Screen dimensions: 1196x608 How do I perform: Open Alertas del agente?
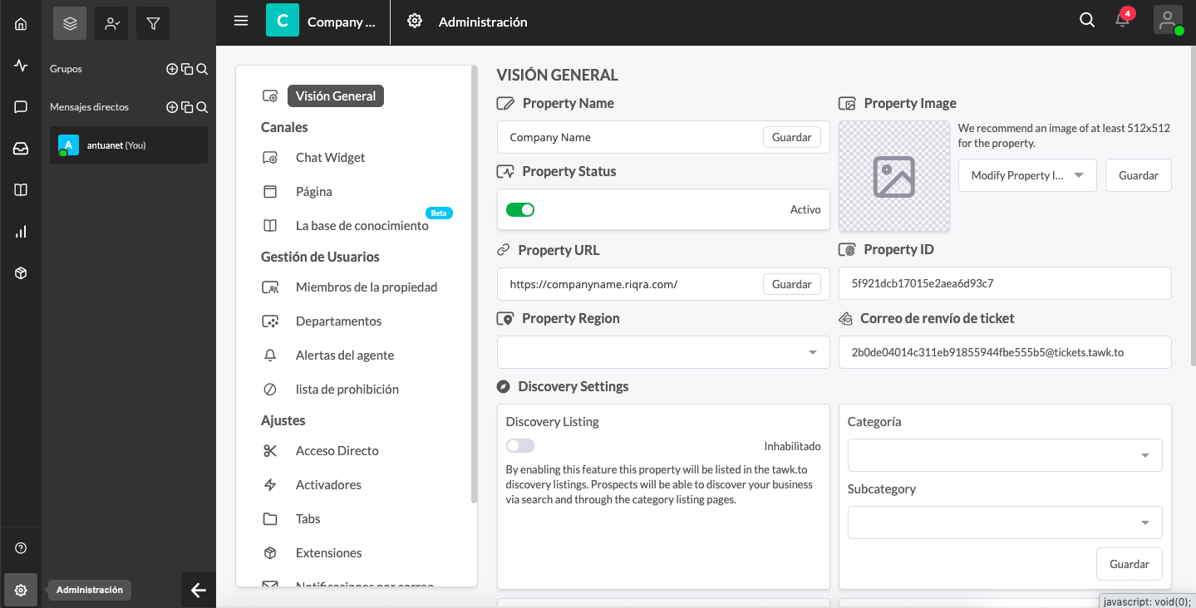(x=345, y=355)
